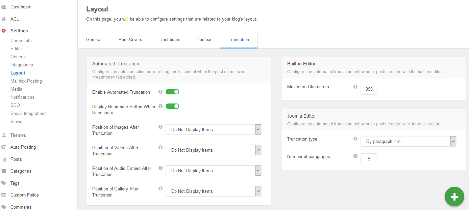The image size is (469, 210).
Task: Click the Themes flask icon
Action: point(4,135)
